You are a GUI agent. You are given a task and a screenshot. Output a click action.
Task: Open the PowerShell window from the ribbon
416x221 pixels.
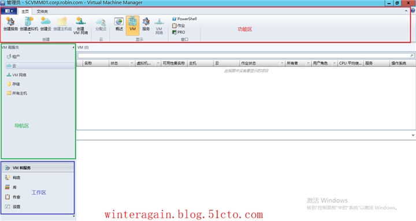coord(184,19)
